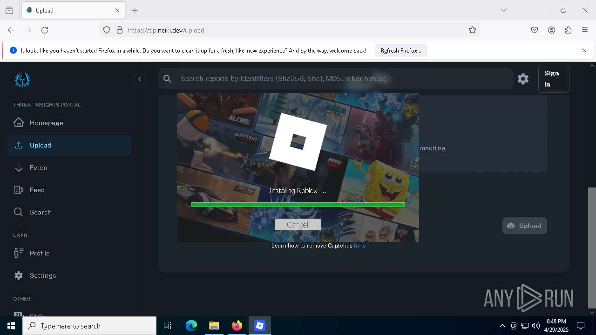
Task: Open the Pocket save icon
Action: tap(535, 30)
